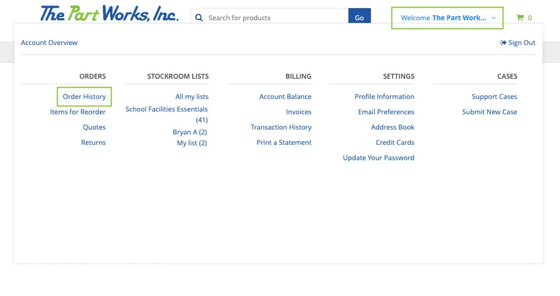Viewport: 560px width, 296px height.
Task: Open Account Overview
Action: (50, 43)
